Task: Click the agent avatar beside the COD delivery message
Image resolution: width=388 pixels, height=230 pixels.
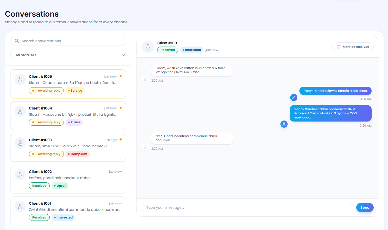Action: click(284, 124)
